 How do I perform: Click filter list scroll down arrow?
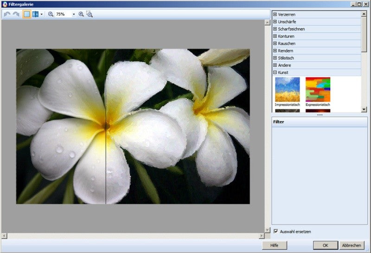point(364,109)
